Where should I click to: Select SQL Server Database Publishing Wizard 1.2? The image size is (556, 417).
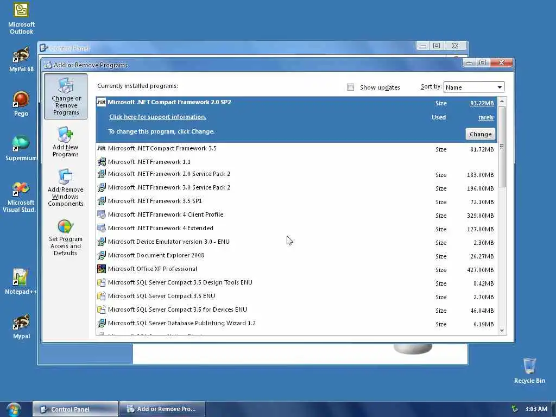tap(296, 324)
